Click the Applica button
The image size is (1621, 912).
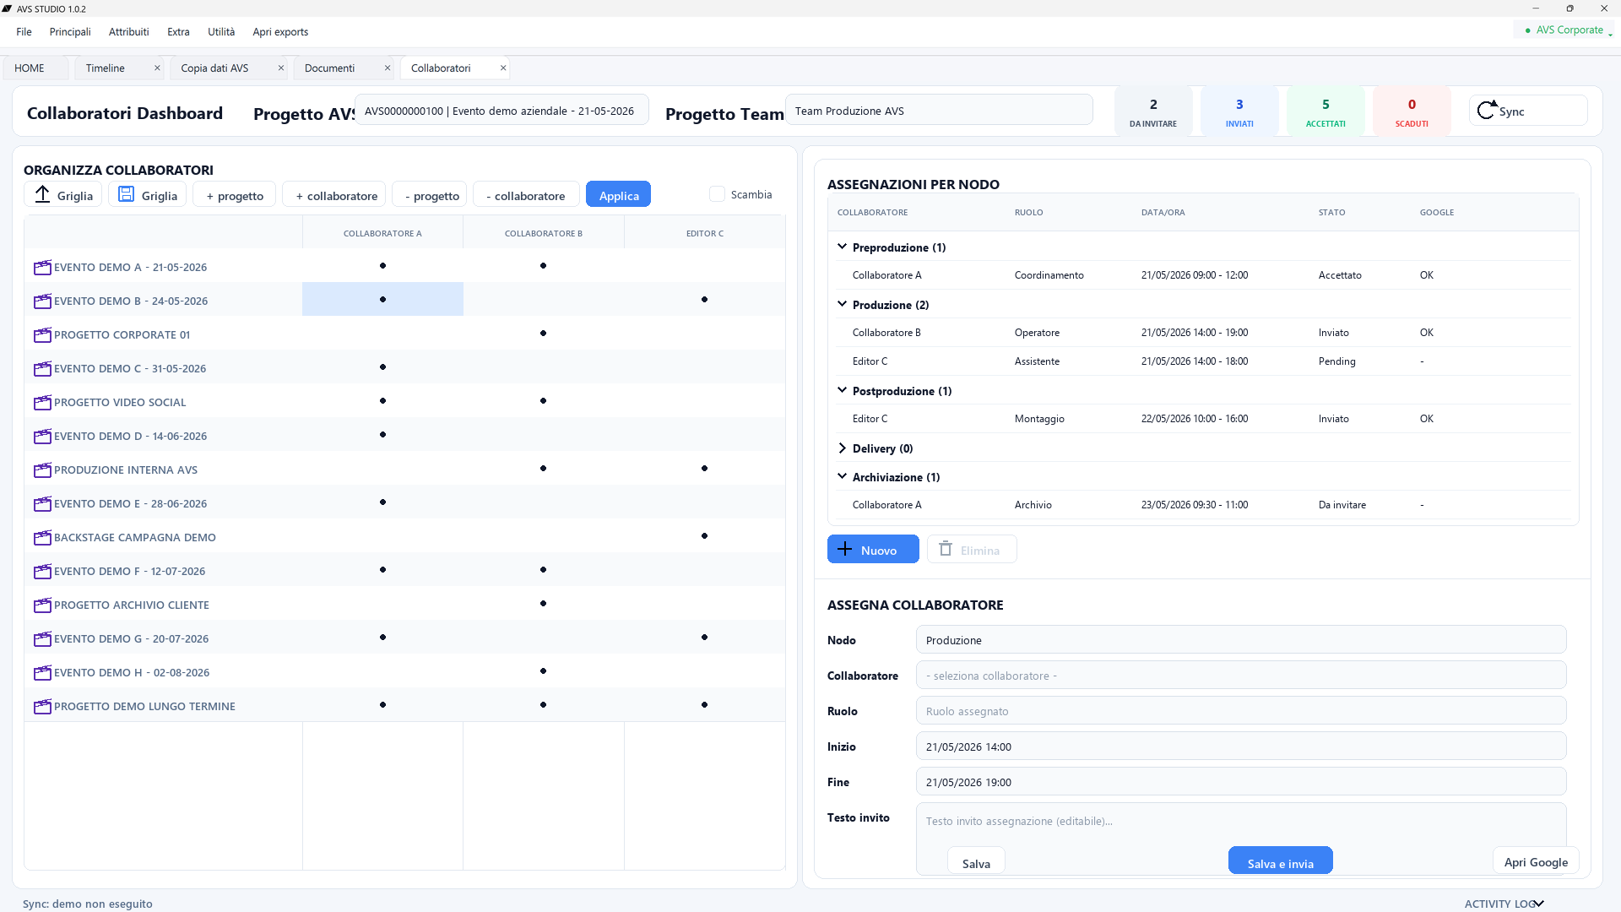pyautogui.click(x=619, y=195)
